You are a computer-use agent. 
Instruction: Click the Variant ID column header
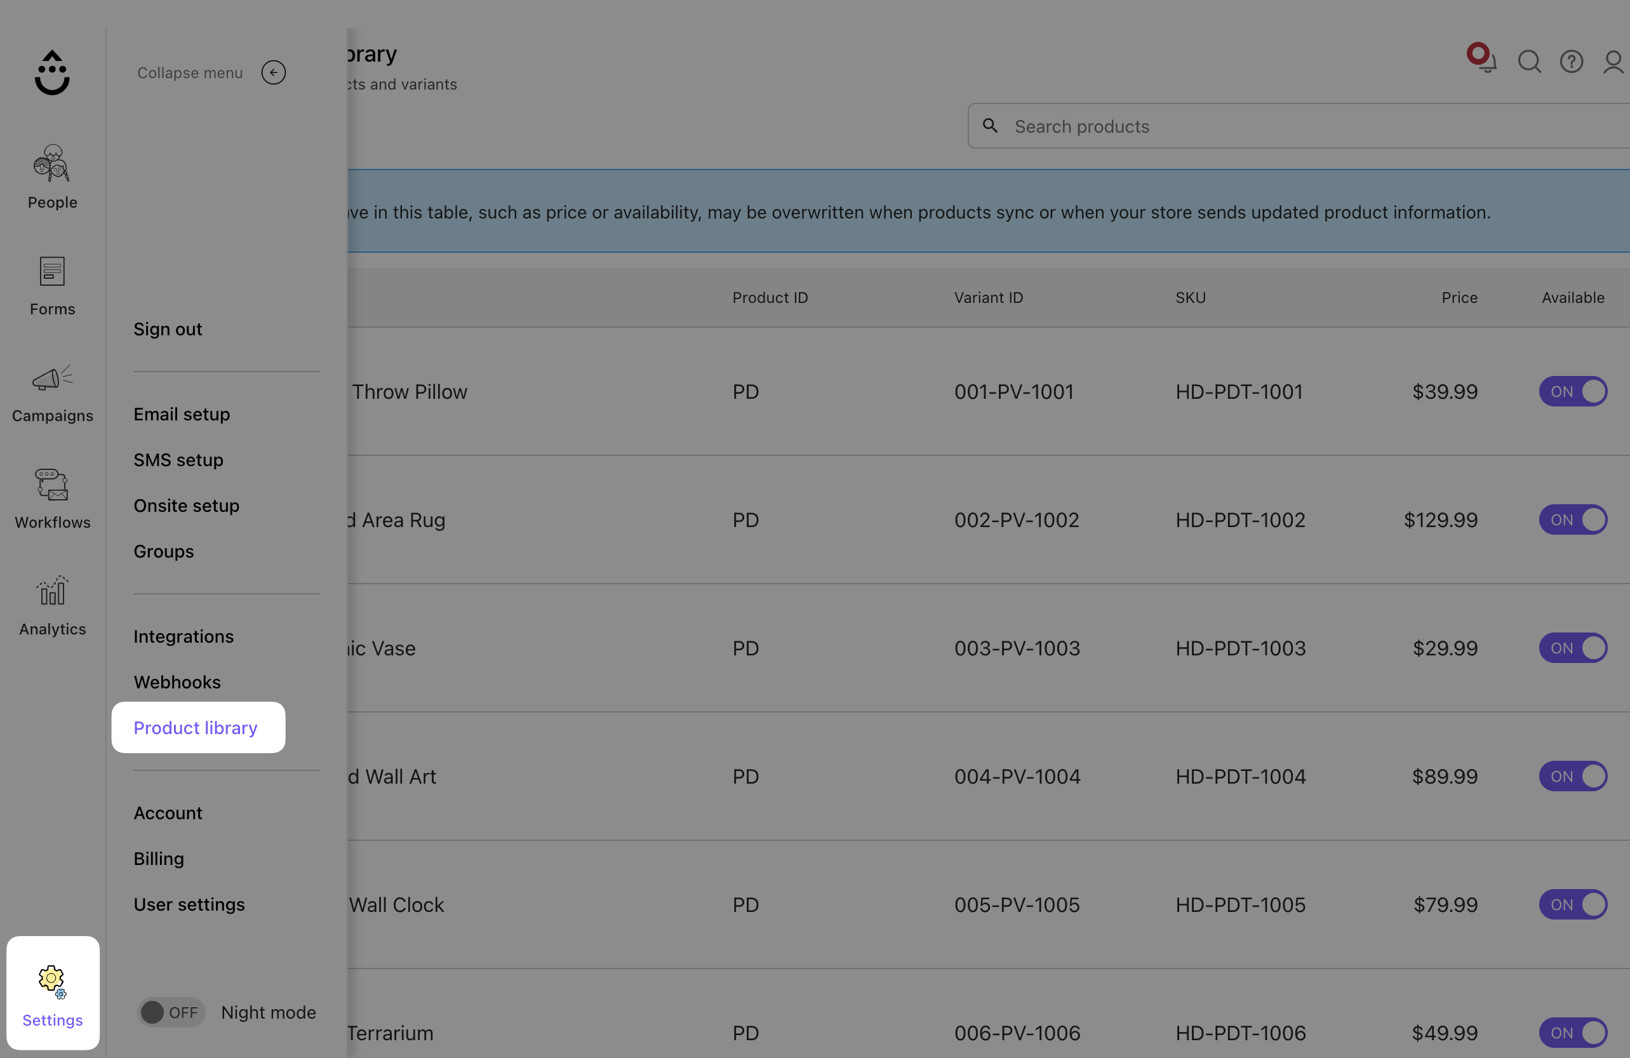pos(988,297)
